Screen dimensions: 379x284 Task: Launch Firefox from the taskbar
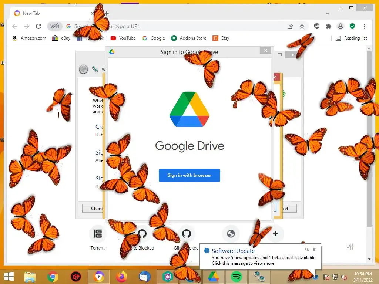coord(122,277)
